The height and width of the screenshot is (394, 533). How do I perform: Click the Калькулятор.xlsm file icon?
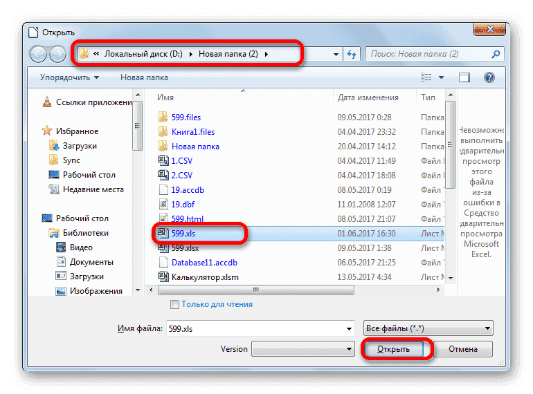pos(163,277)
